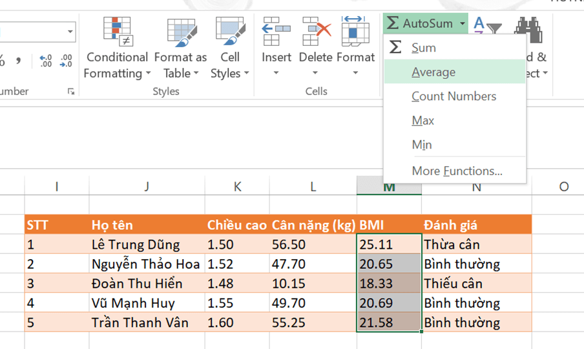The height and width of the screenshot is (349, 584).
Task: Choose Average from AutoSum menu
Action: tap(455, 72)
